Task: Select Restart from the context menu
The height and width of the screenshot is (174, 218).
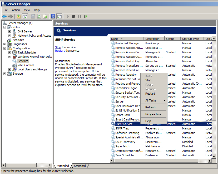Action: tap(150, 94)
